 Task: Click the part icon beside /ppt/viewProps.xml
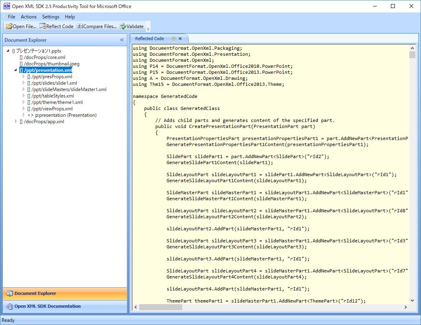point(29,109)
